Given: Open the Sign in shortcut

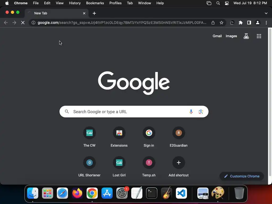Looking at the screenshot, I should [149, 137].
